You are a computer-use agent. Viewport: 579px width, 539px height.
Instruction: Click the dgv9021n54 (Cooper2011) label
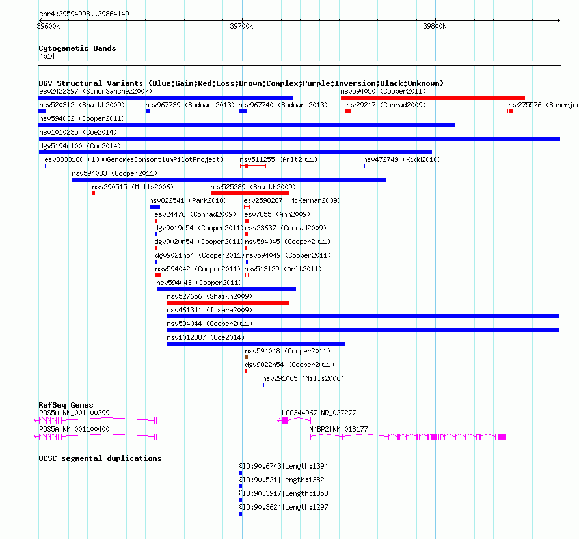click(x=200, y=255)
